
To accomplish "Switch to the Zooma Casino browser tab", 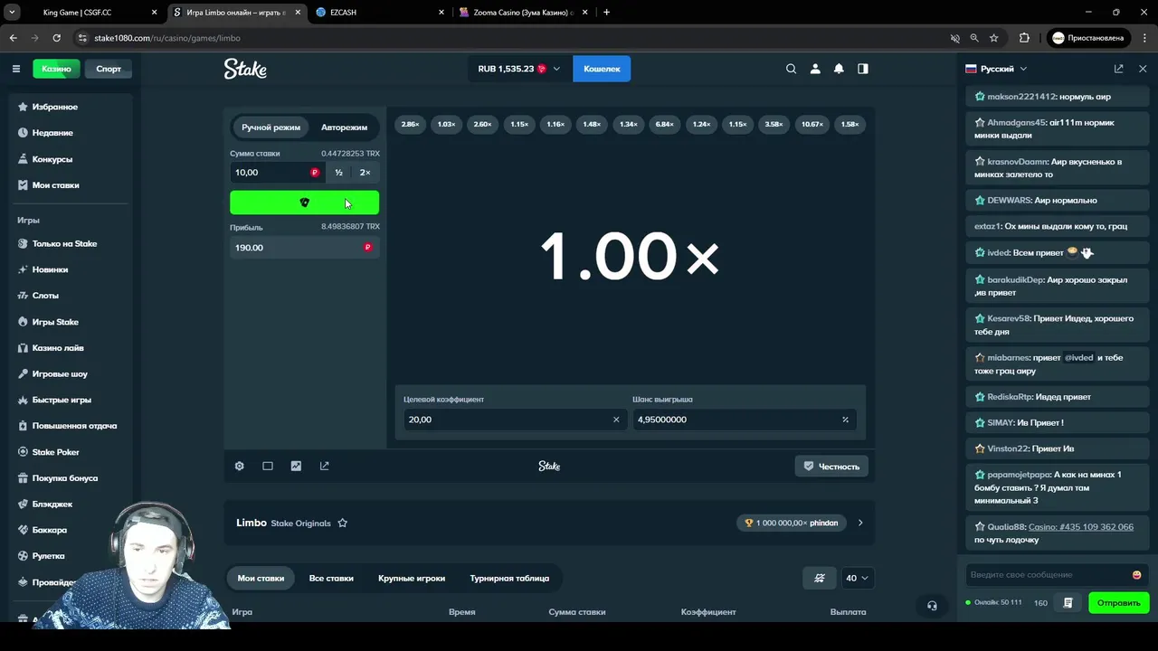I will coord(523,12).
